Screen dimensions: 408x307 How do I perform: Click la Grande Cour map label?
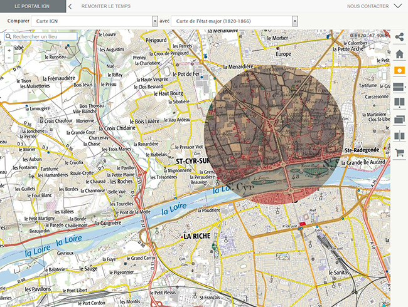81,132
